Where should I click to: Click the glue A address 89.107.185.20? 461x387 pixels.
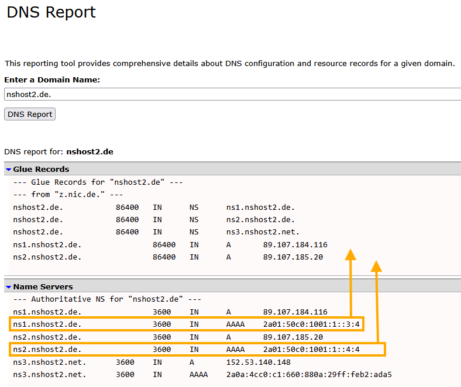[293, 257]
